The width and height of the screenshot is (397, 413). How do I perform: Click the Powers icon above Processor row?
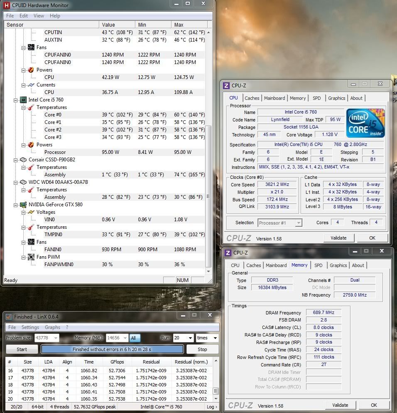click(31, 145)
